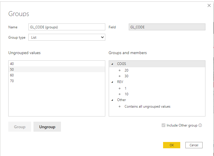Select ungrouped value 60
Viewport: 214px width, 156px height.
coord(57,75)
